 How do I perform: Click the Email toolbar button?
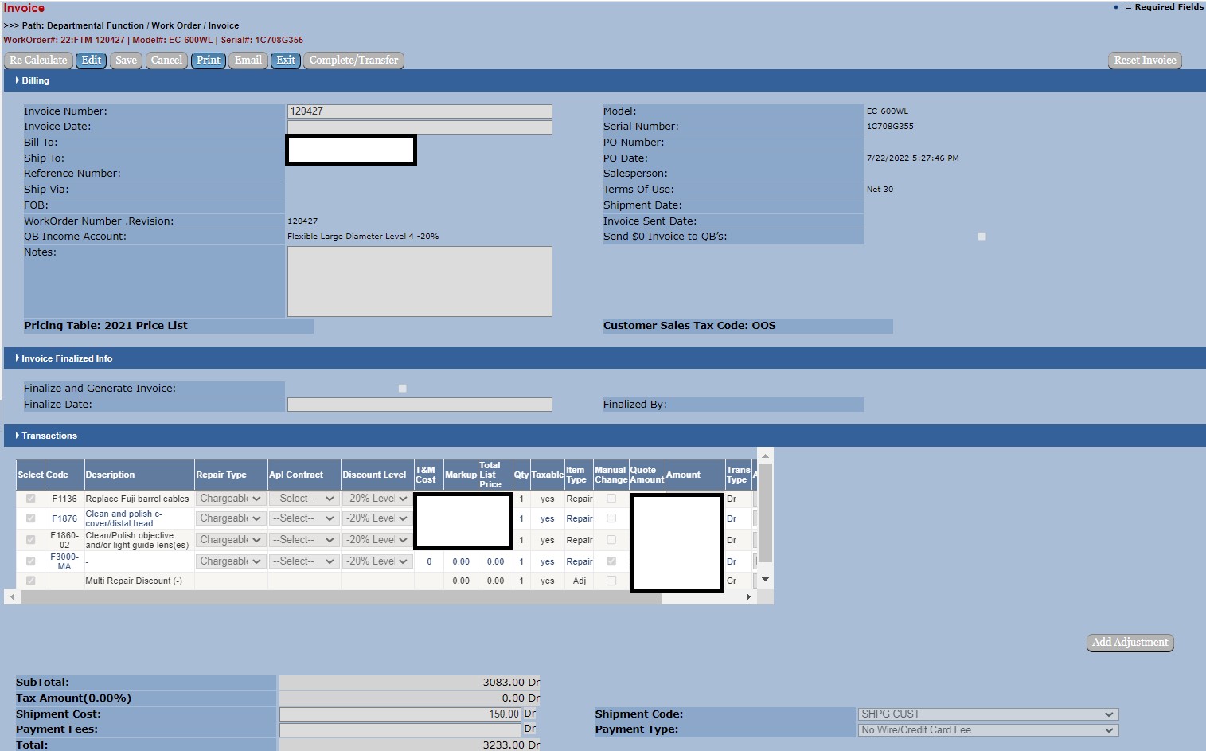click(248, 61)
